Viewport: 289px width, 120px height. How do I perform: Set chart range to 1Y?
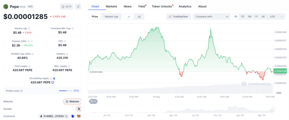click(x=256, y=17)
